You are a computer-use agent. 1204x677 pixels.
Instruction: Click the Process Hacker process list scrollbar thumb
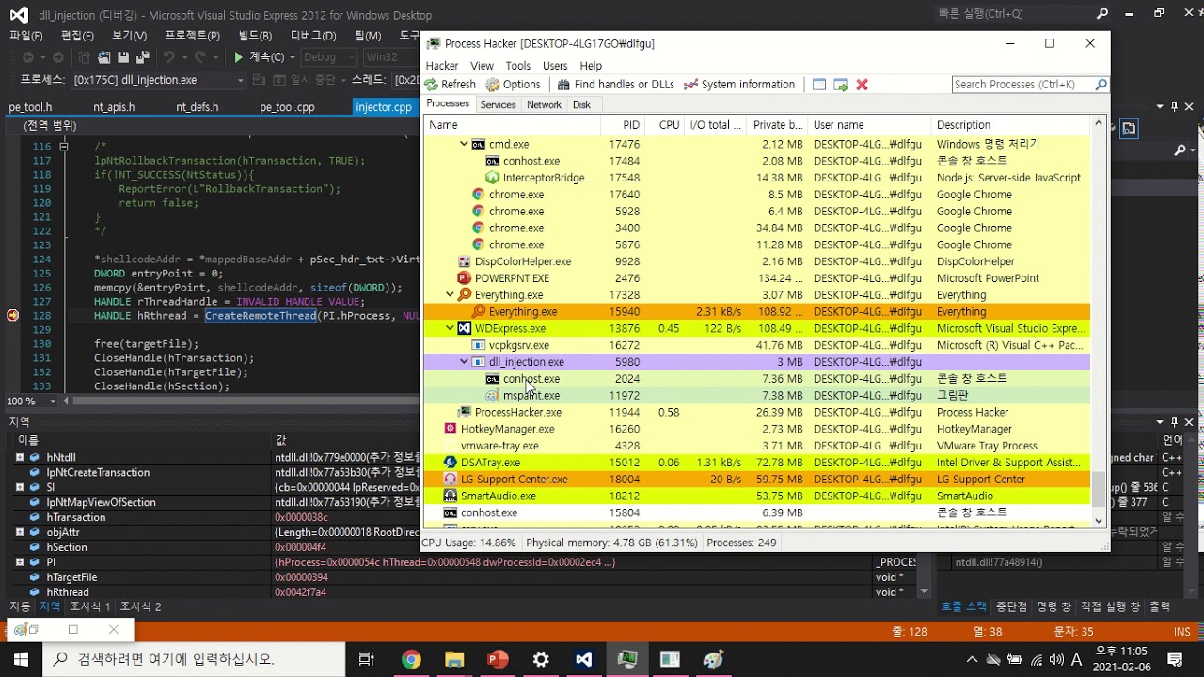(1098, 488)
